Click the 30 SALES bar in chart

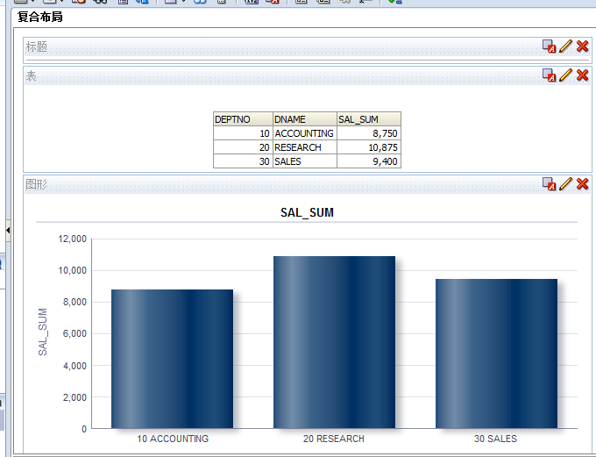[496, 353]
